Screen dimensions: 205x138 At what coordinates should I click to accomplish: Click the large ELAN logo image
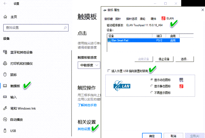coord(122,86)
